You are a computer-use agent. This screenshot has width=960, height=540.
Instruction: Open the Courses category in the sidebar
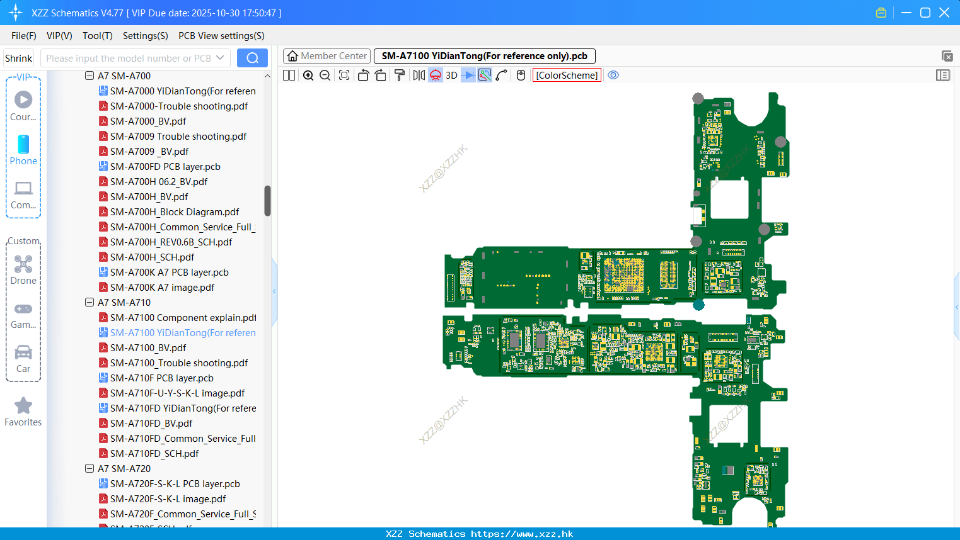(23, 106)
